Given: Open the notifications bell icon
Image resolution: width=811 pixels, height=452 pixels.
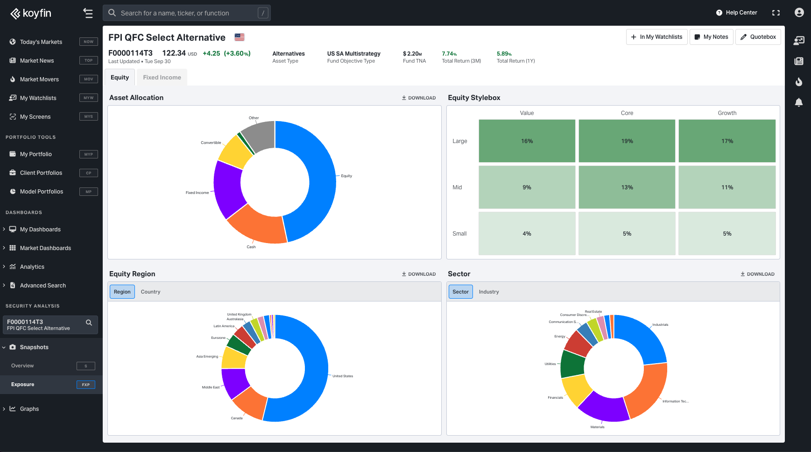Looking at the screenshot, I should coord(798,102).
